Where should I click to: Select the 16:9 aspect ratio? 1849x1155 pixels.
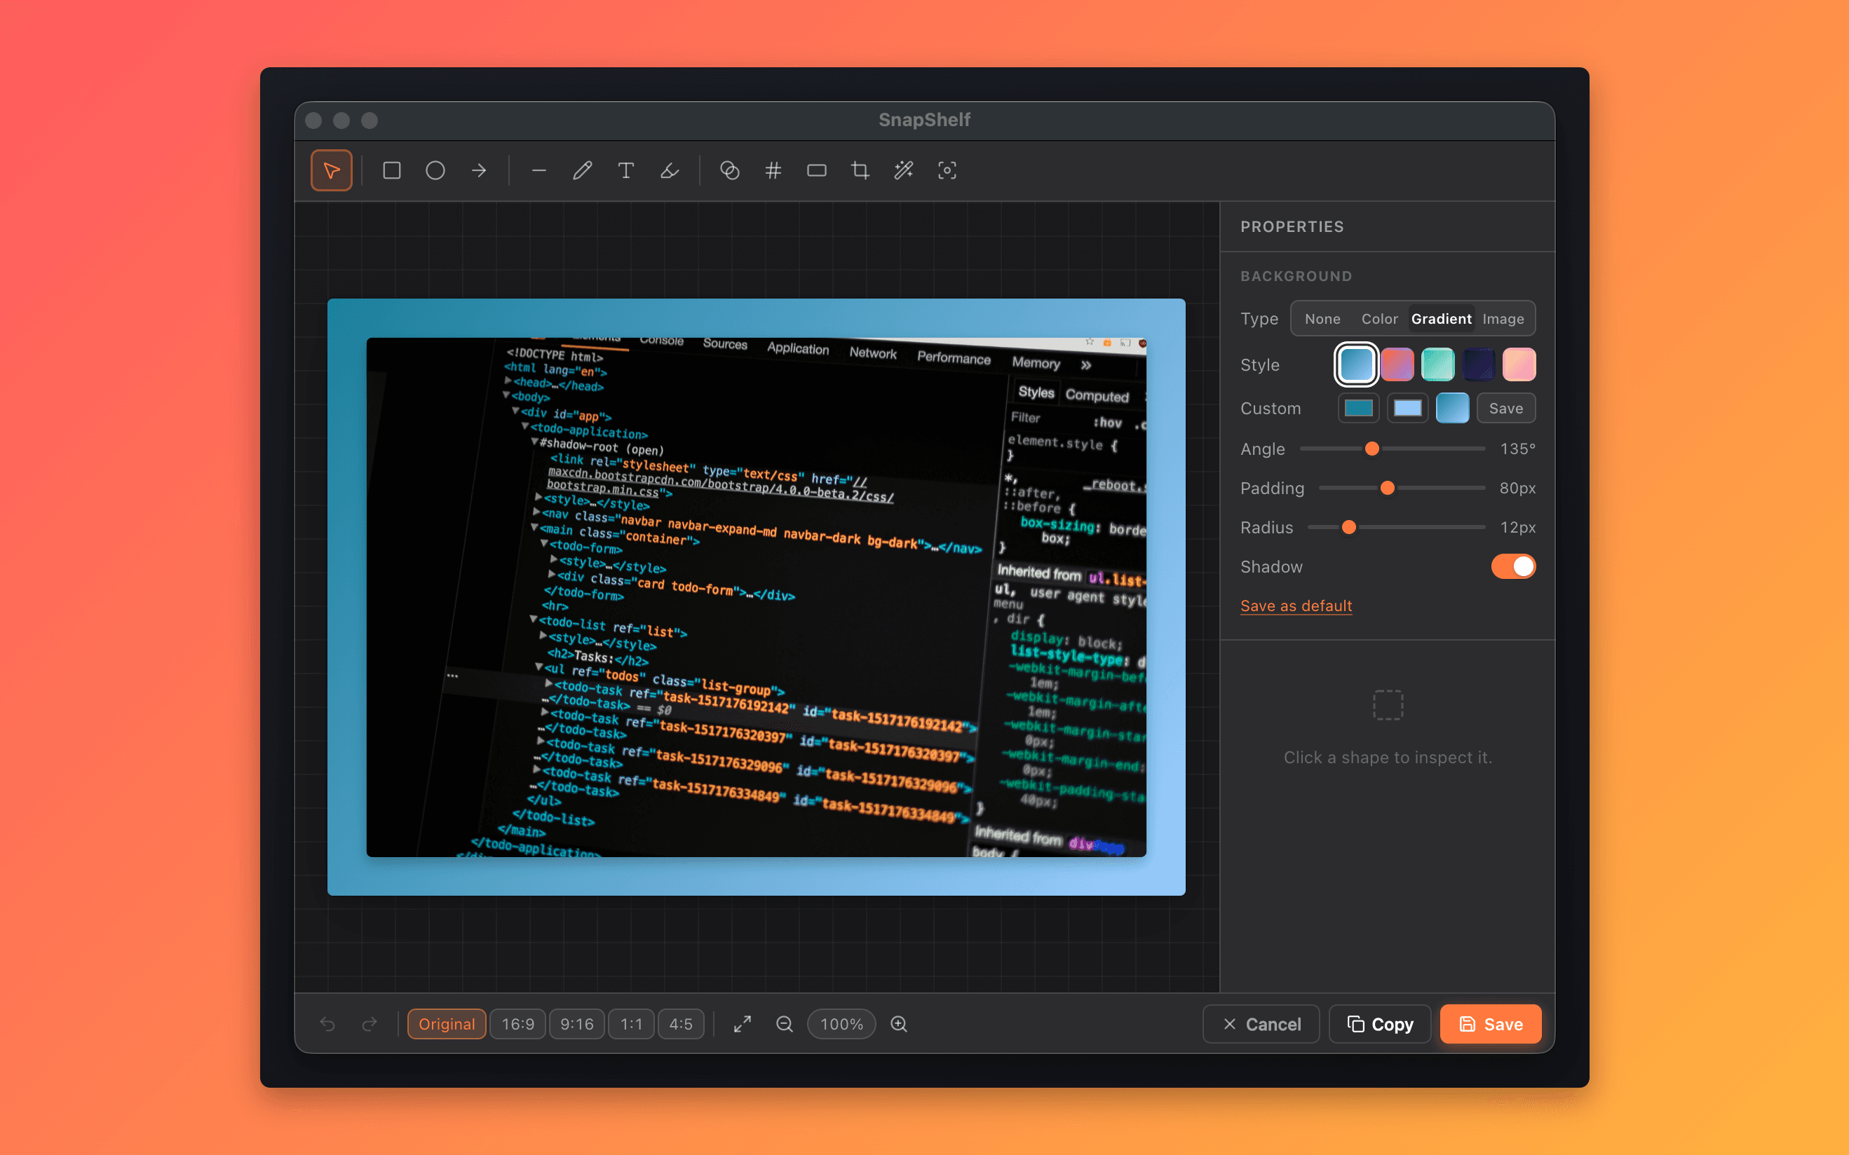tap(518, 1024)
